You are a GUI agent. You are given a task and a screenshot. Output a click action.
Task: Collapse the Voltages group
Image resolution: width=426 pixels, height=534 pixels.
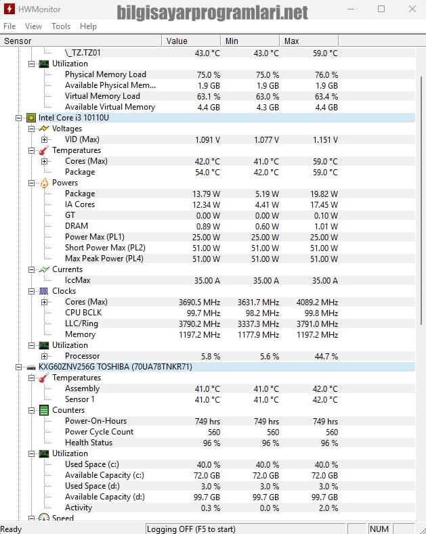(x=31, y=129)
